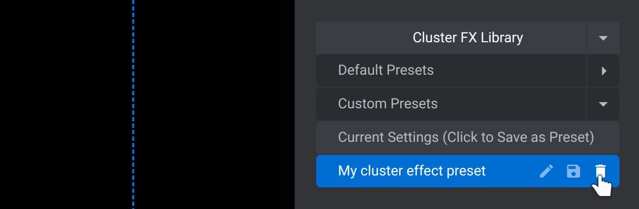
Task: Click the floppy disk save icon
Action: click(573, 171)
